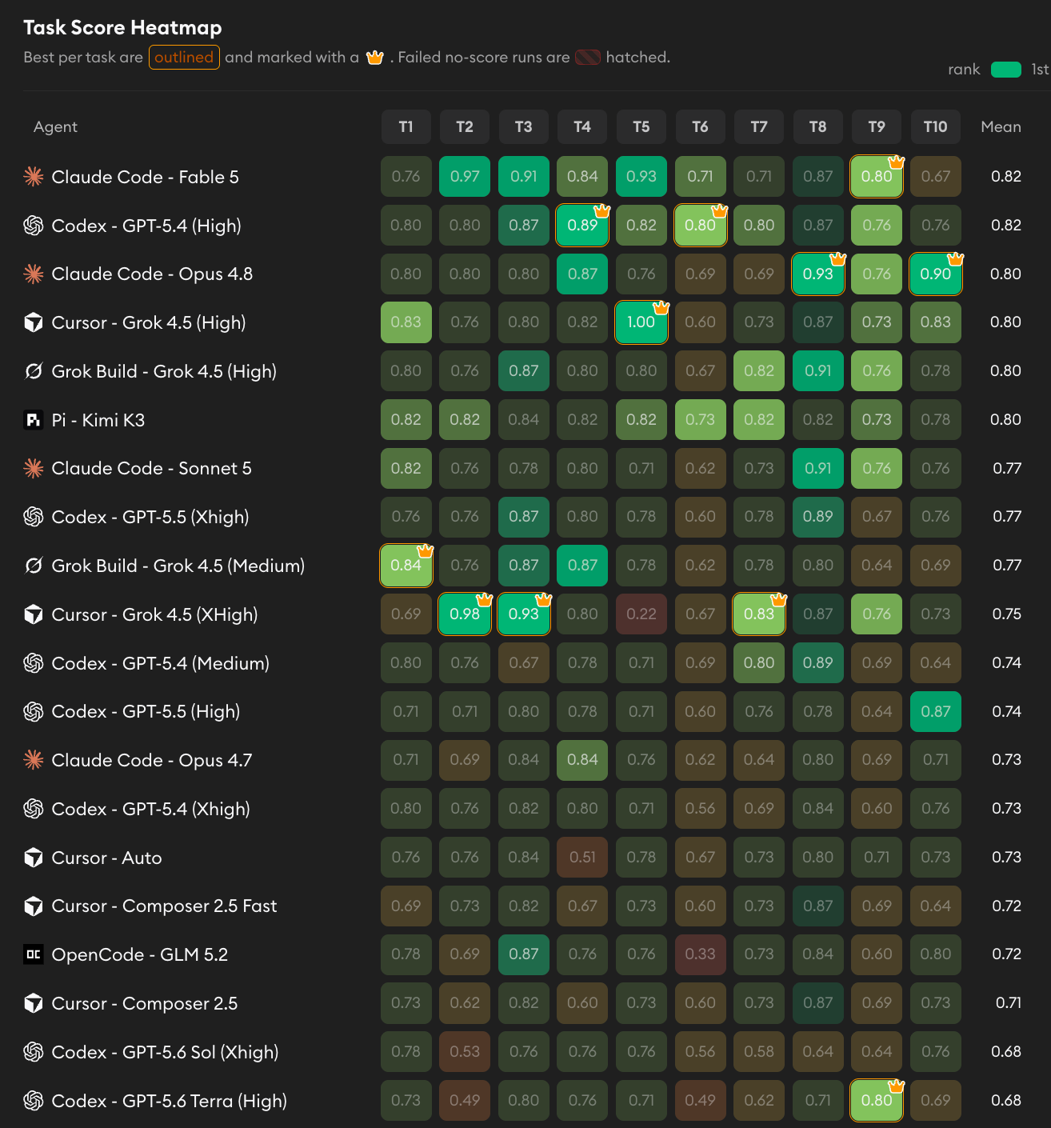
Task: Sort by the Mean column header
Action: pyautogui.click(x=1001, y=126)
